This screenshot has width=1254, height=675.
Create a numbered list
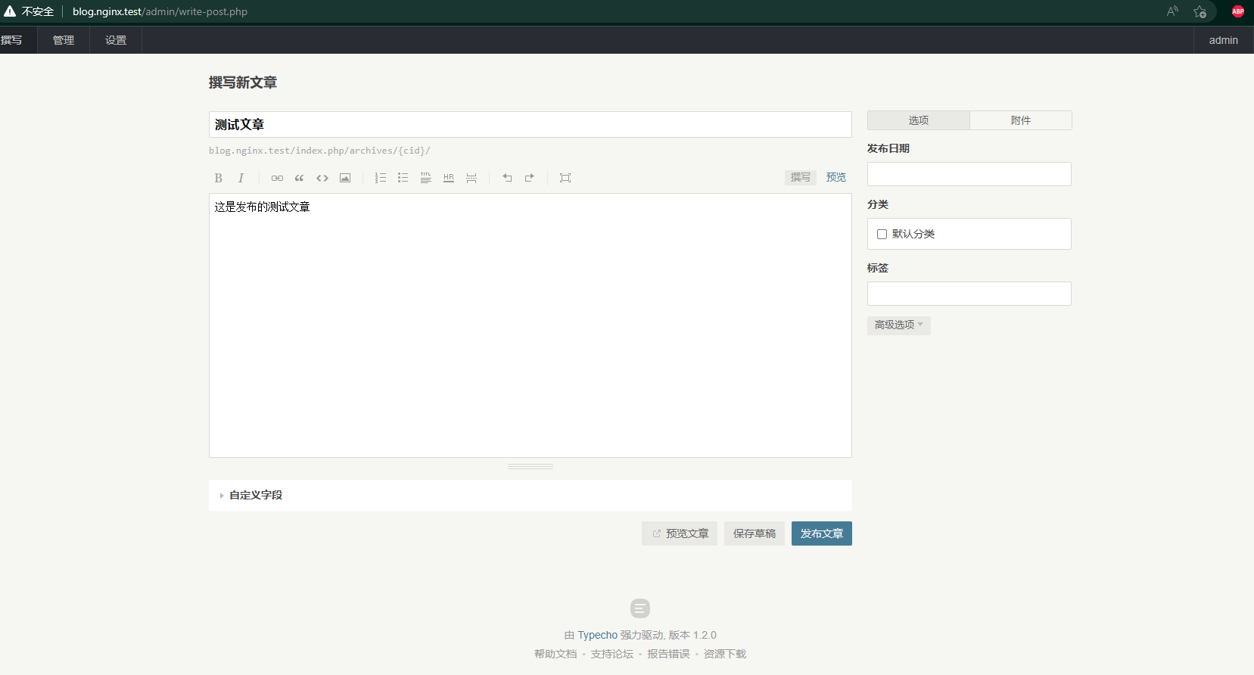coord(381,178)
